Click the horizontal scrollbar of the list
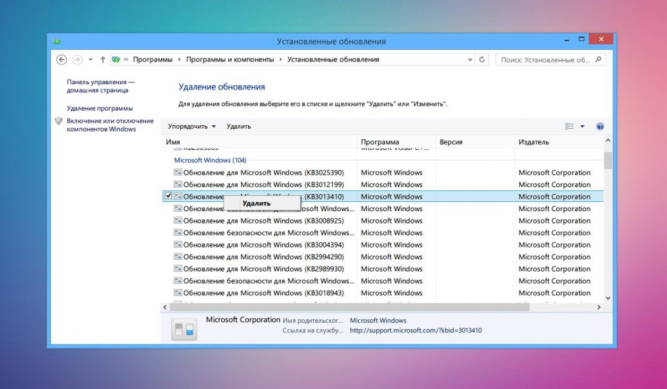The image size is (667, 389). (350, 307)
